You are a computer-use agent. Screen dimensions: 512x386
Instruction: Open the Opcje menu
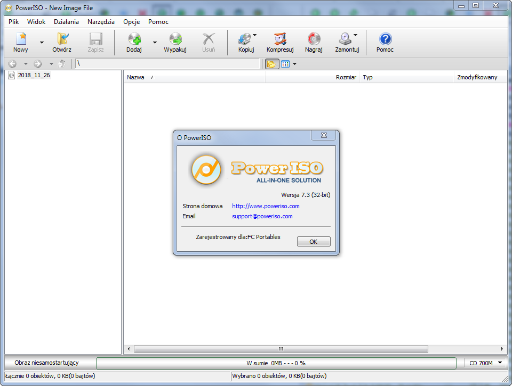[x=132, y=22]
